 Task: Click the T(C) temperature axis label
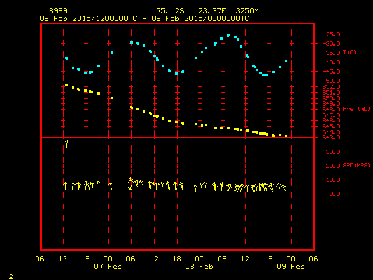click(350, 52)
